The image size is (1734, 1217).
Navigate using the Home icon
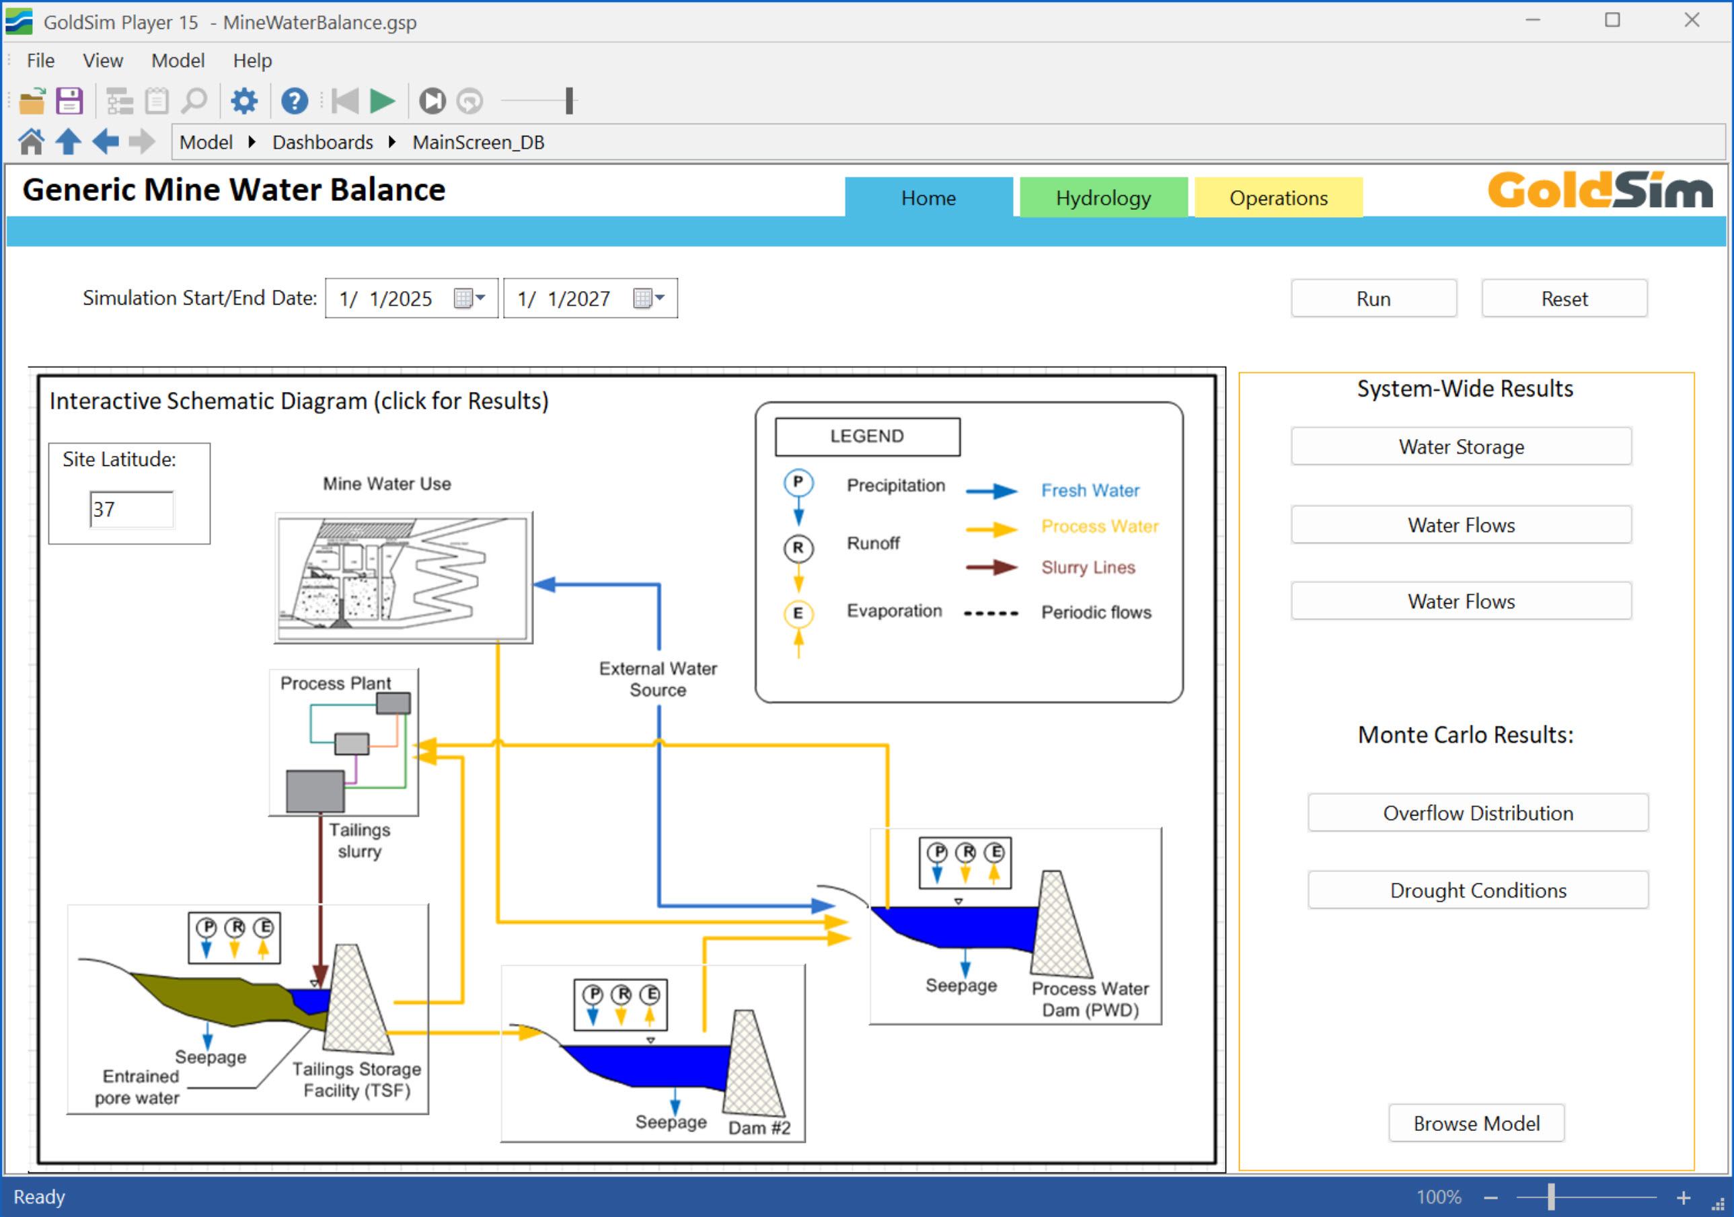30,141
